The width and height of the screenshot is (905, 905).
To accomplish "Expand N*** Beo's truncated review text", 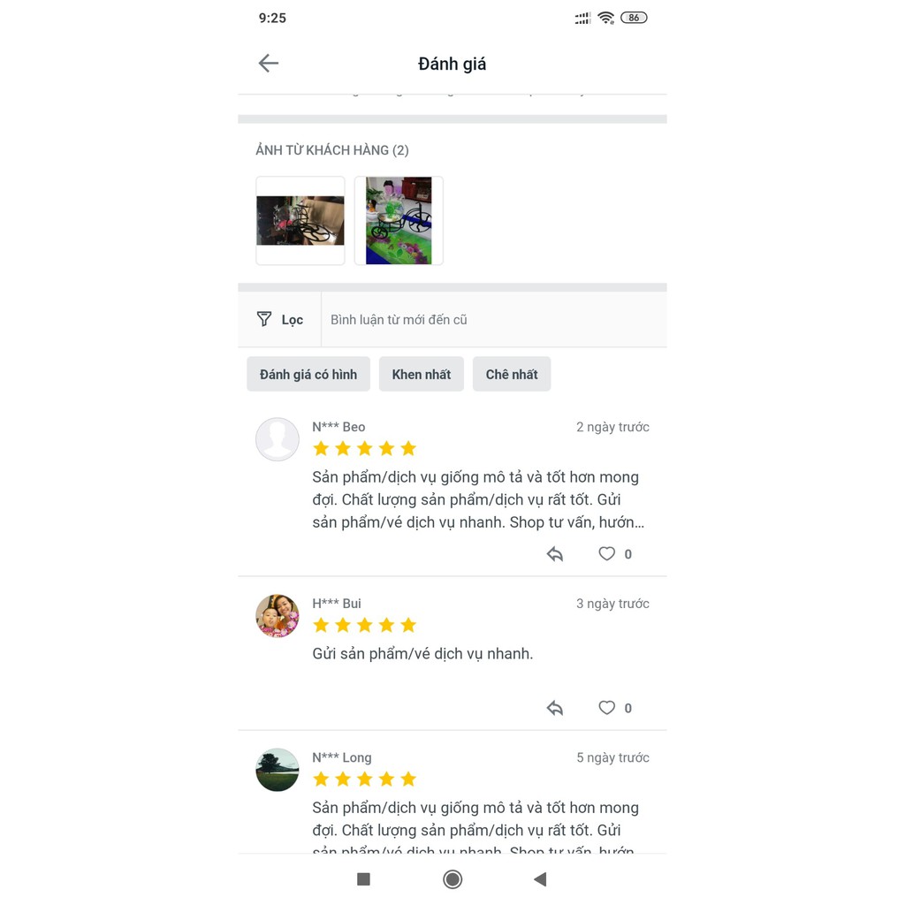I will click(x=478, y=500).
